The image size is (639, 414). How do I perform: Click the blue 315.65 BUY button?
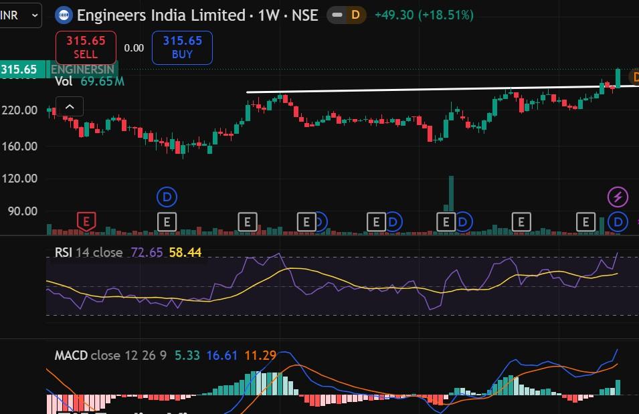pos(182,47)
